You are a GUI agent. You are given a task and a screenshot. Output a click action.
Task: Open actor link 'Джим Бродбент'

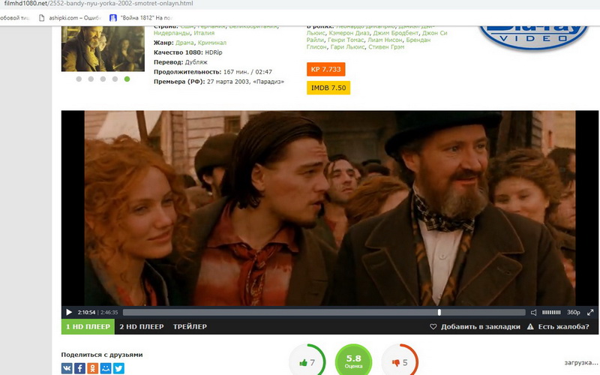tap(396, 33)
